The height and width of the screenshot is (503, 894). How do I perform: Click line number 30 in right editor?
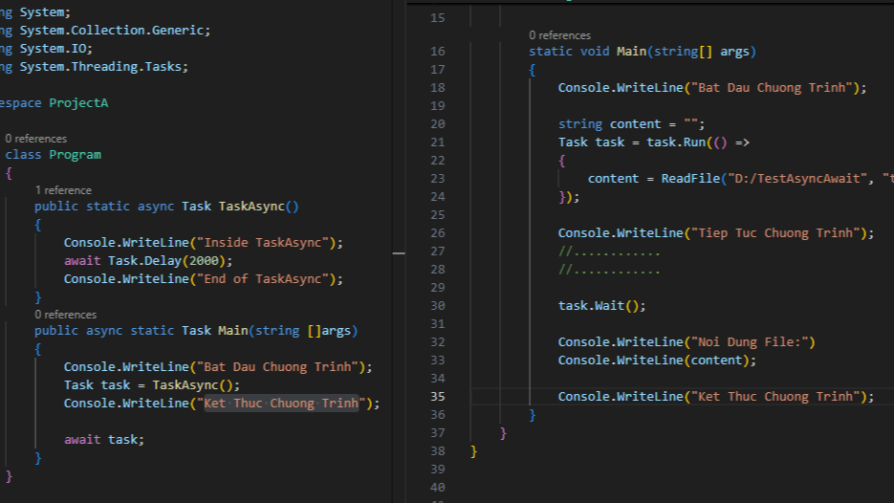pos(437,306)
